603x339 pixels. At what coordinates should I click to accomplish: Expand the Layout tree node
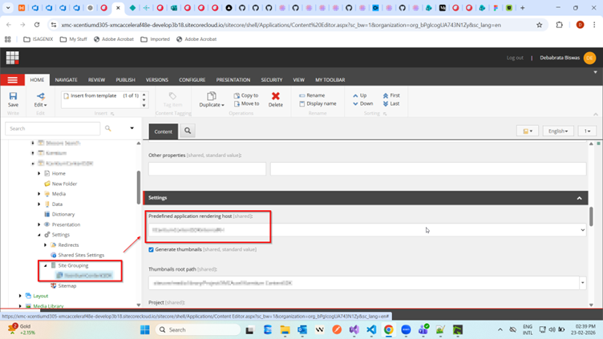pyautogui.click(x=20, y=296)
